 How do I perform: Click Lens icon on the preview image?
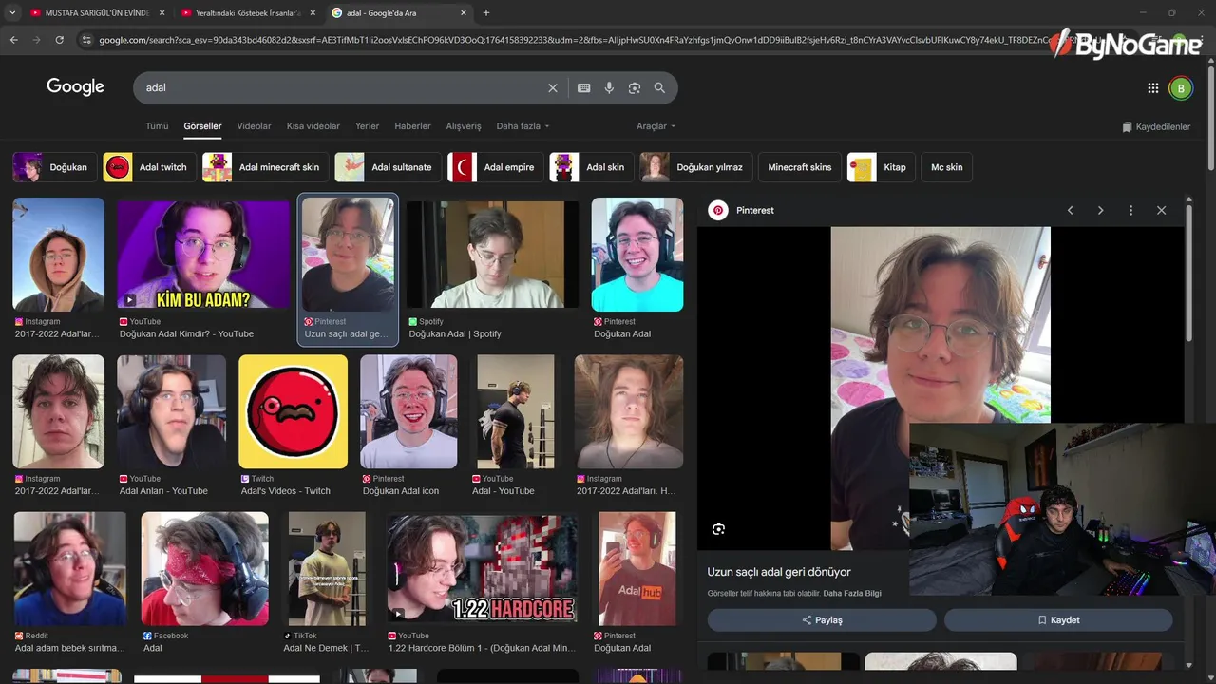(718, 529)
